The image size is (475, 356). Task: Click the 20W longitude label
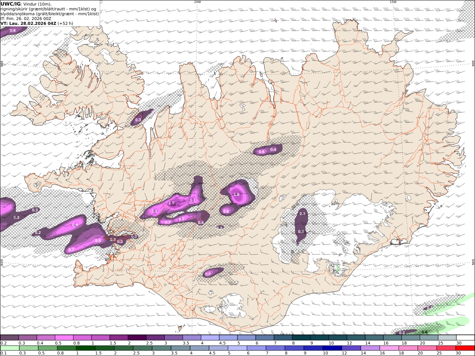click(x=197, y=2)
